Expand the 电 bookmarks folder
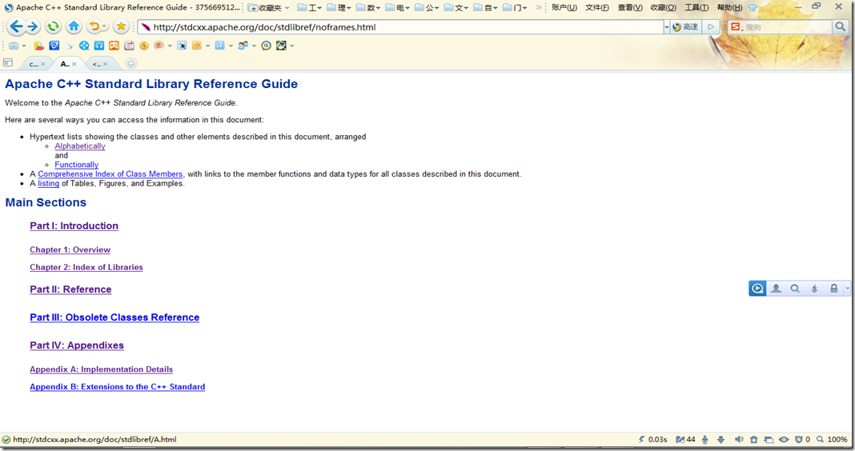This screenshot has width=855, height=451. point(398,8)
